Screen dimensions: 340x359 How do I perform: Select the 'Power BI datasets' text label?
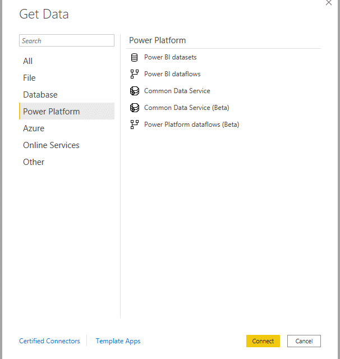pos(170,57)
